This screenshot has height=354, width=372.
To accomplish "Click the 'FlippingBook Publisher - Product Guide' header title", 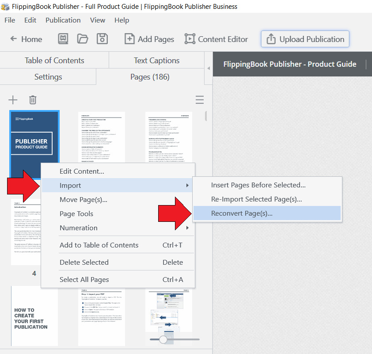I will tap(290, 64).
